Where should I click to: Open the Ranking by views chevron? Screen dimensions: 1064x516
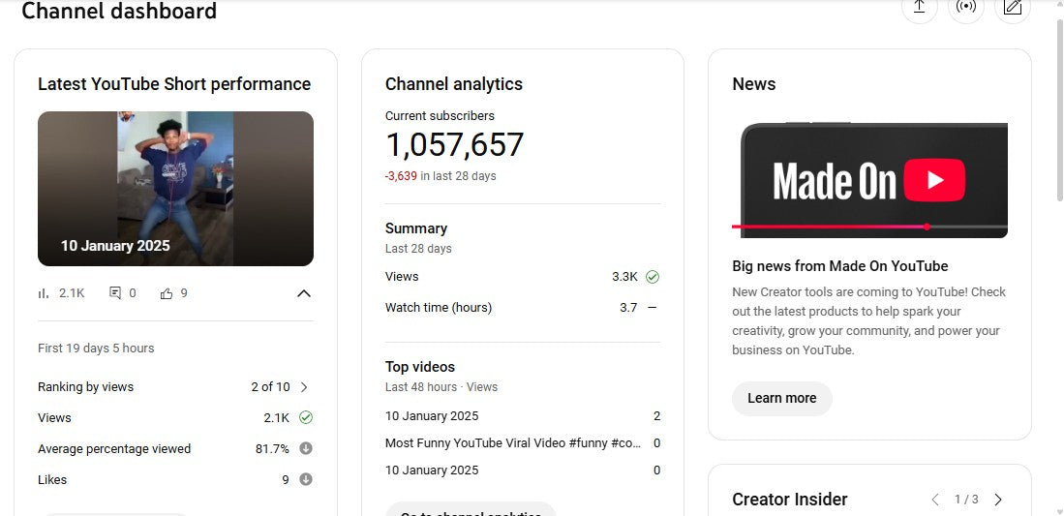tap(304, 387)
